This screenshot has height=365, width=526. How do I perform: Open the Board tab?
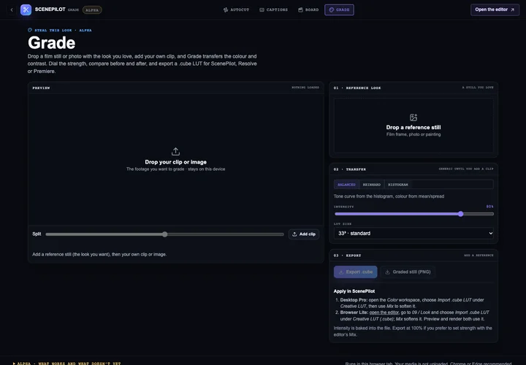click(308, 9)
